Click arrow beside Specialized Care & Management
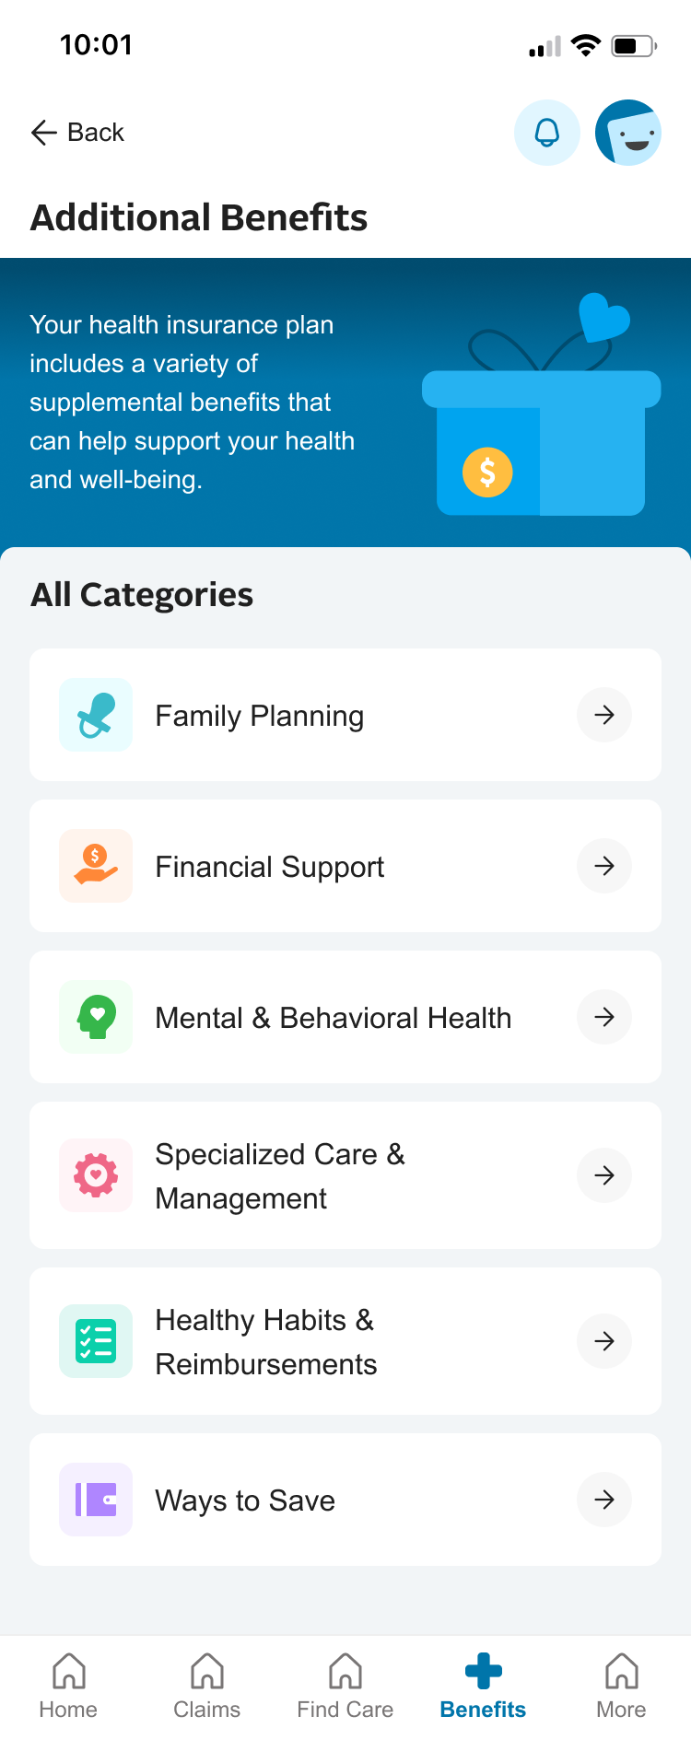This screenshot has width=691, height=1763. (604, 1175)
